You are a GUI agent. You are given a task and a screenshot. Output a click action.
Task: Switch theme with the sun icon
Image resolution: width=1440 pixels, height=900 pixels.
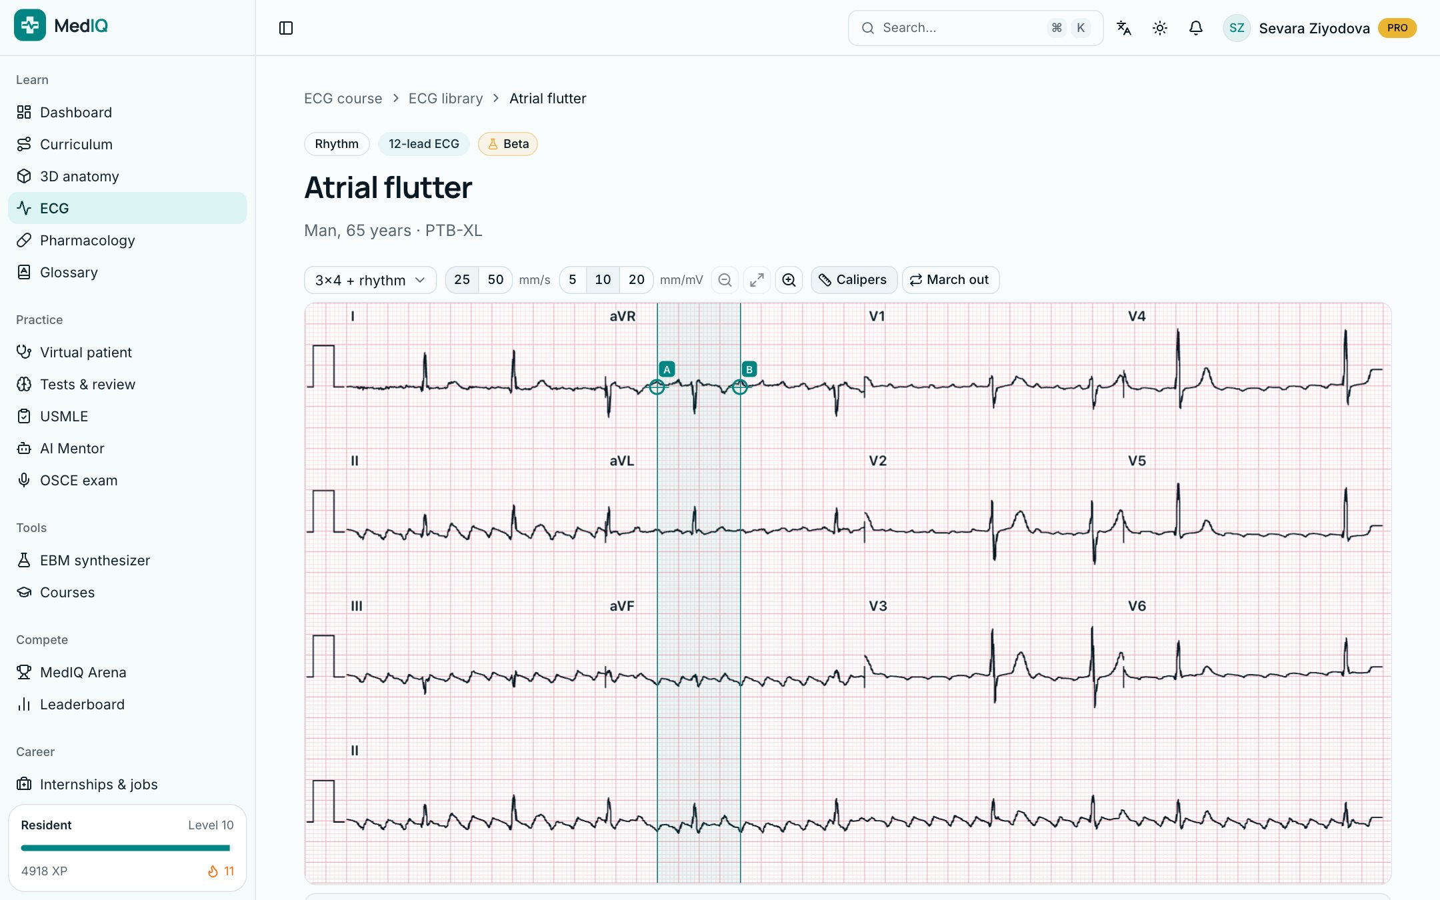[x=1160, y=28]
